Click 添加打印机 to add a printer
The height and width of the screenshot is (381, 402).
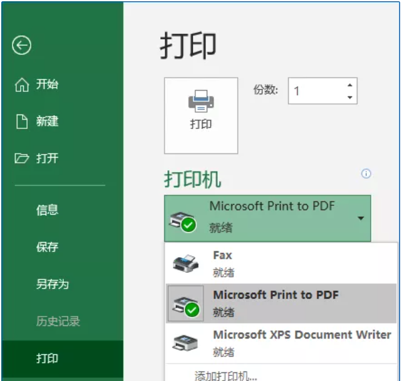225,376
